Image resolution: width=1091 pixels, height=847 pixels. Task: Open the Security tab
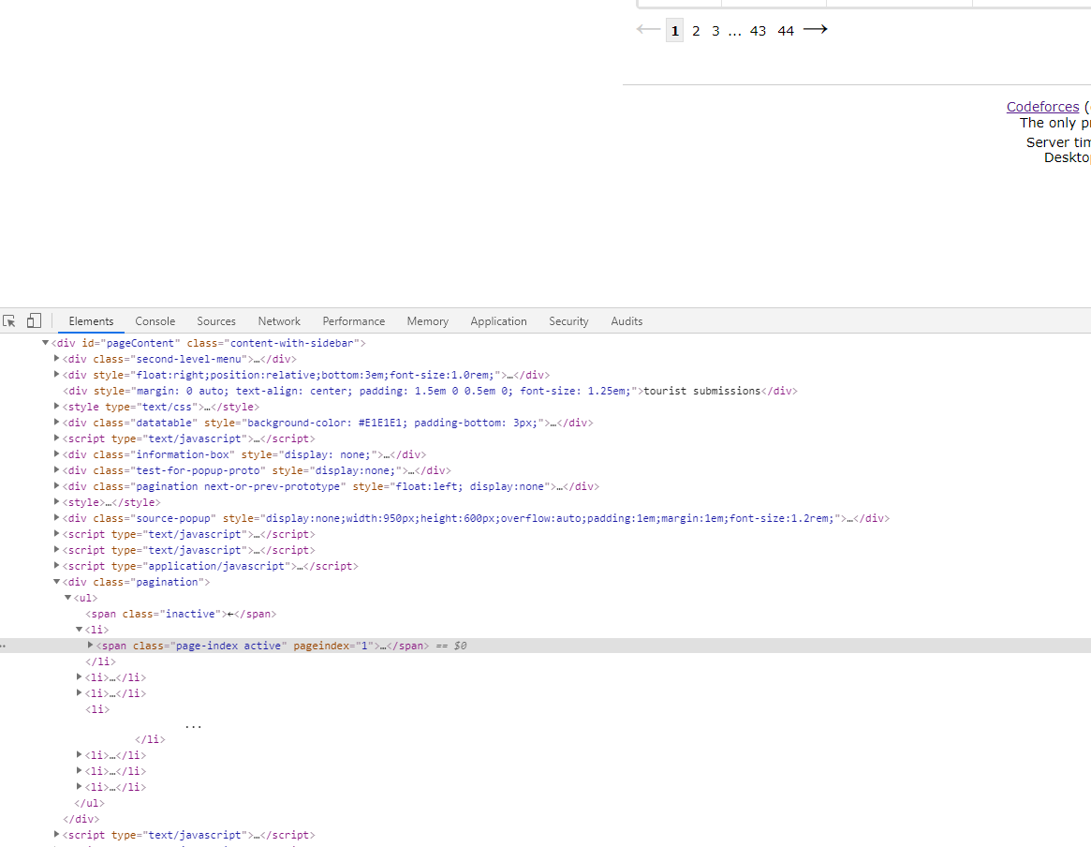coord(568,321)
